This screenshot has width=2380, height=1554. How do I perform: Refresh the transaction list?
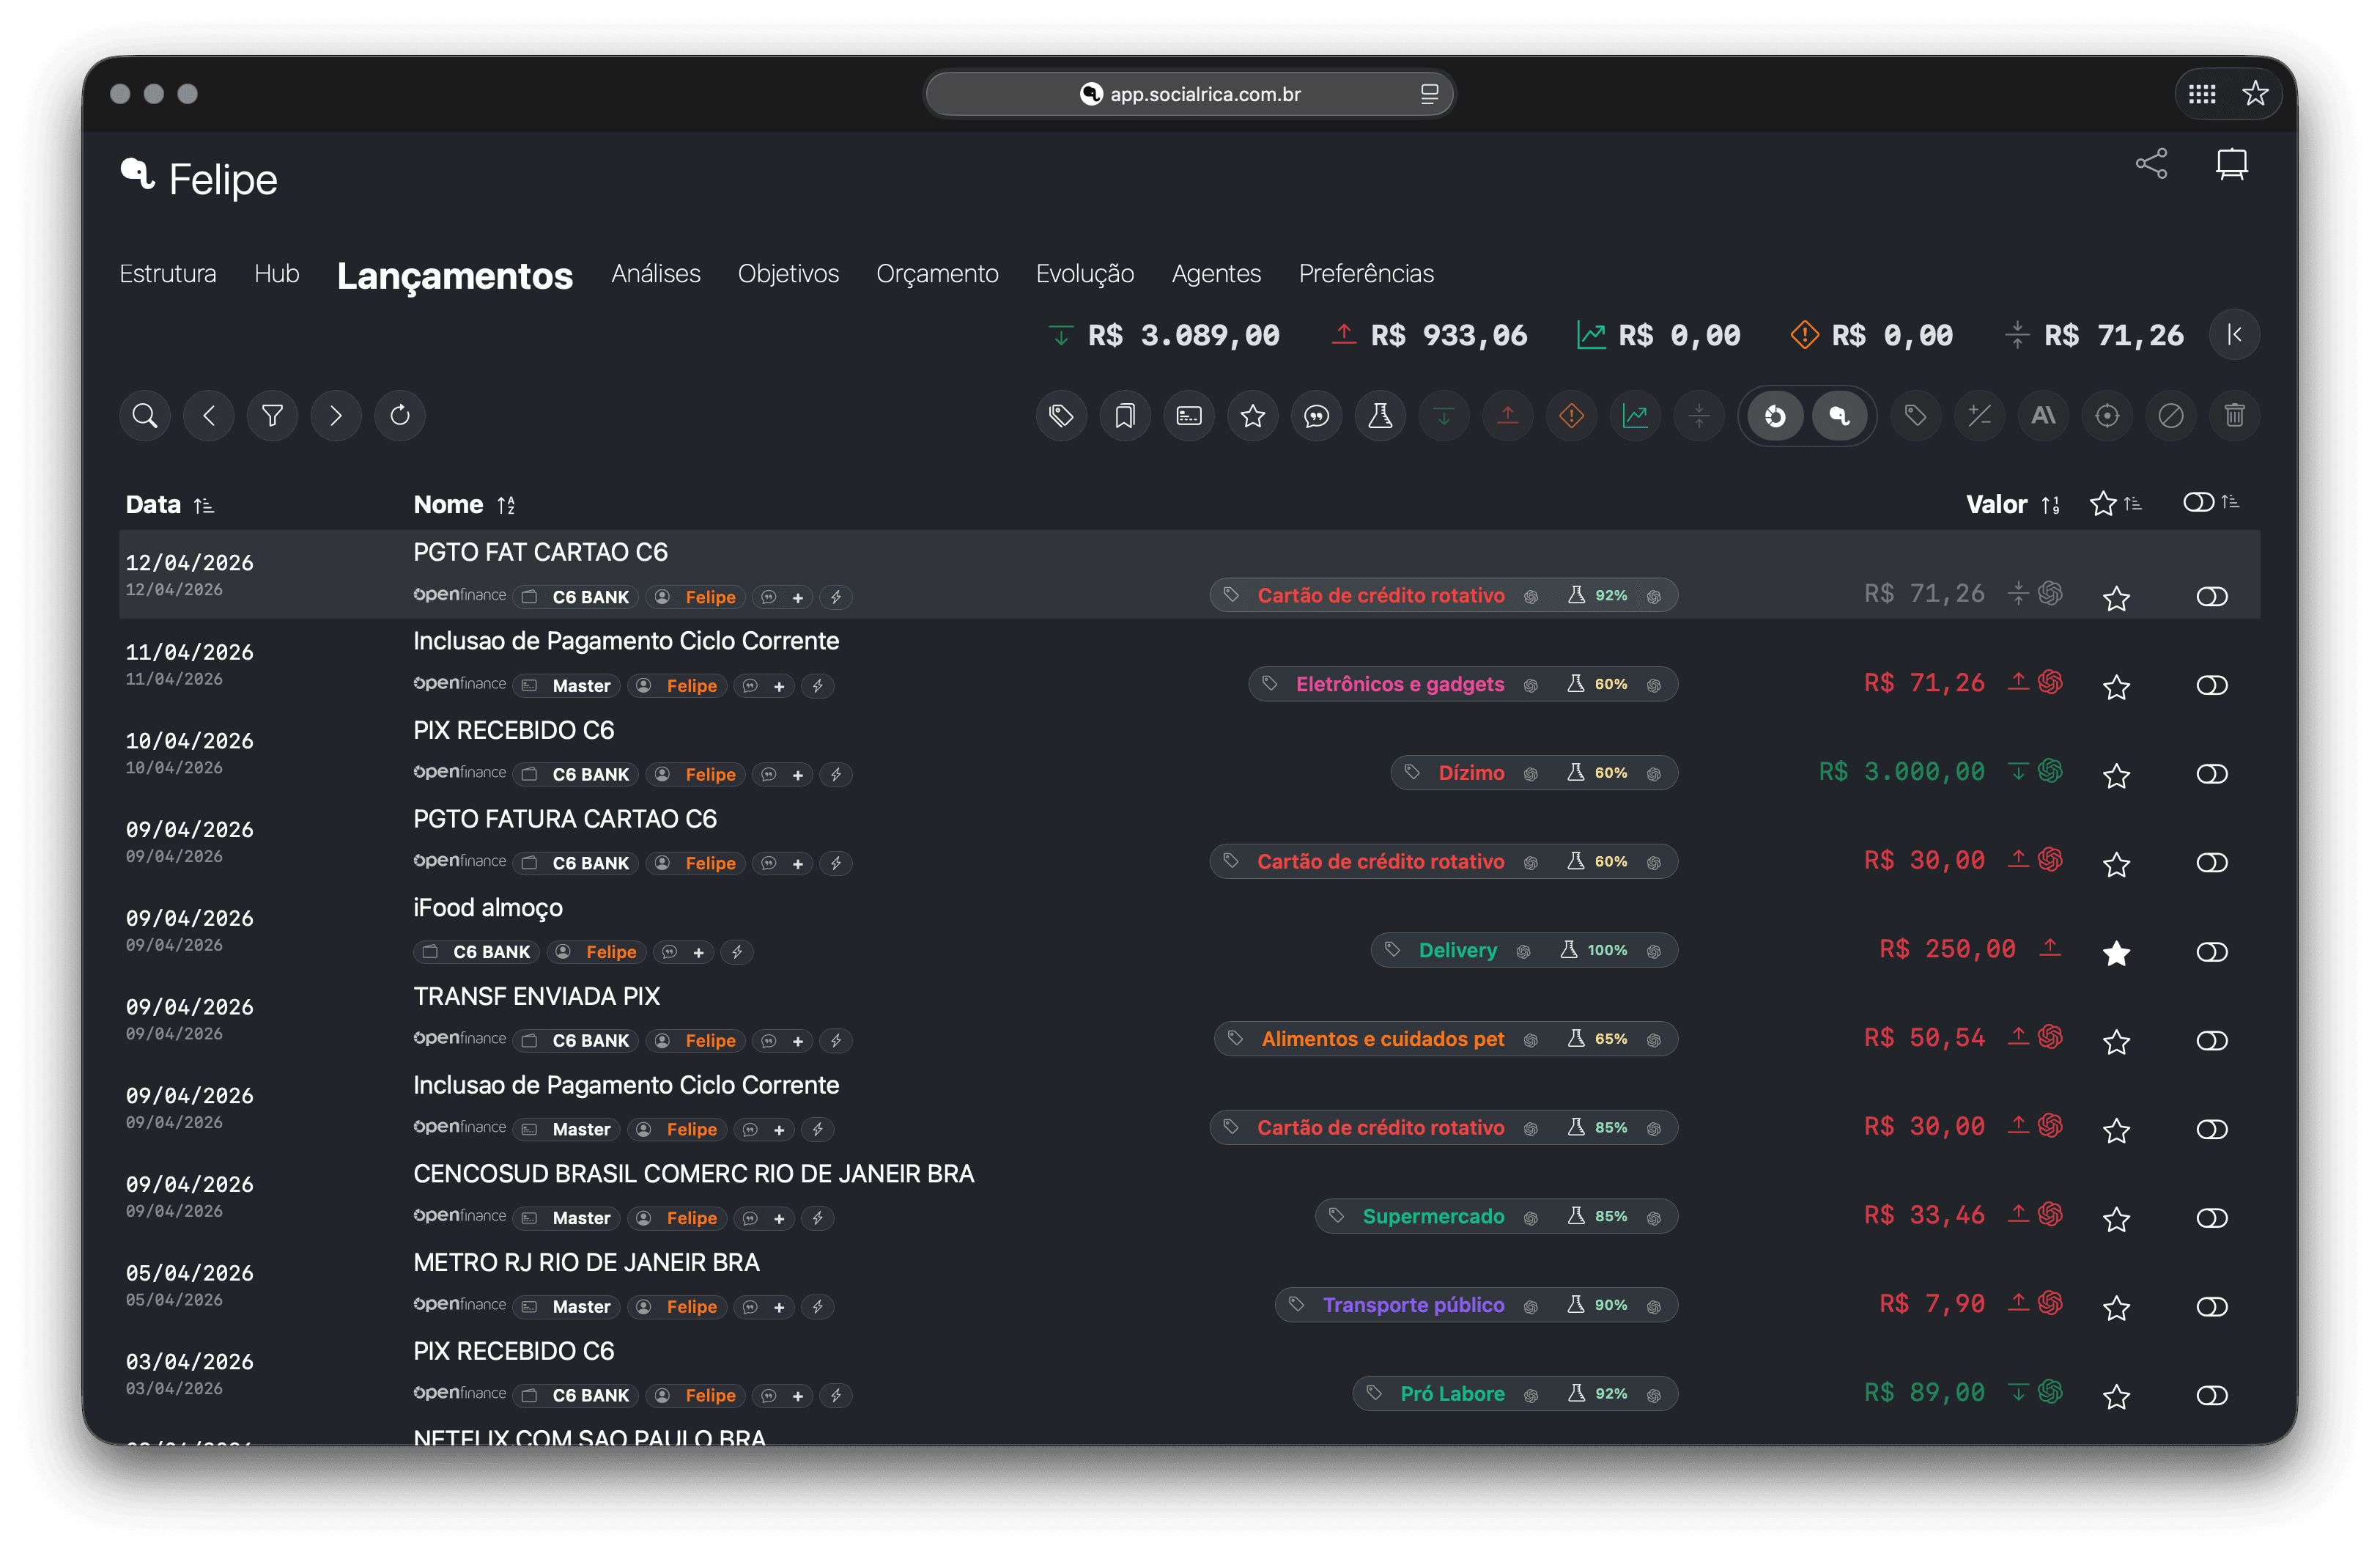(x=400, y=416)
